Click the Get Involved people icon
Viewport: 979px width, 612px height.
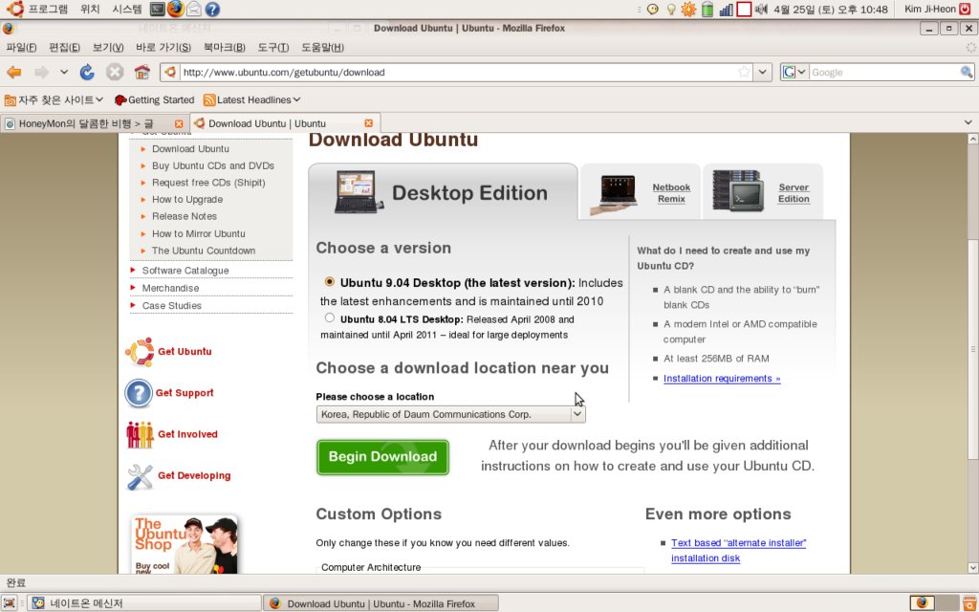pyautogui.click(x=140, y=435)
